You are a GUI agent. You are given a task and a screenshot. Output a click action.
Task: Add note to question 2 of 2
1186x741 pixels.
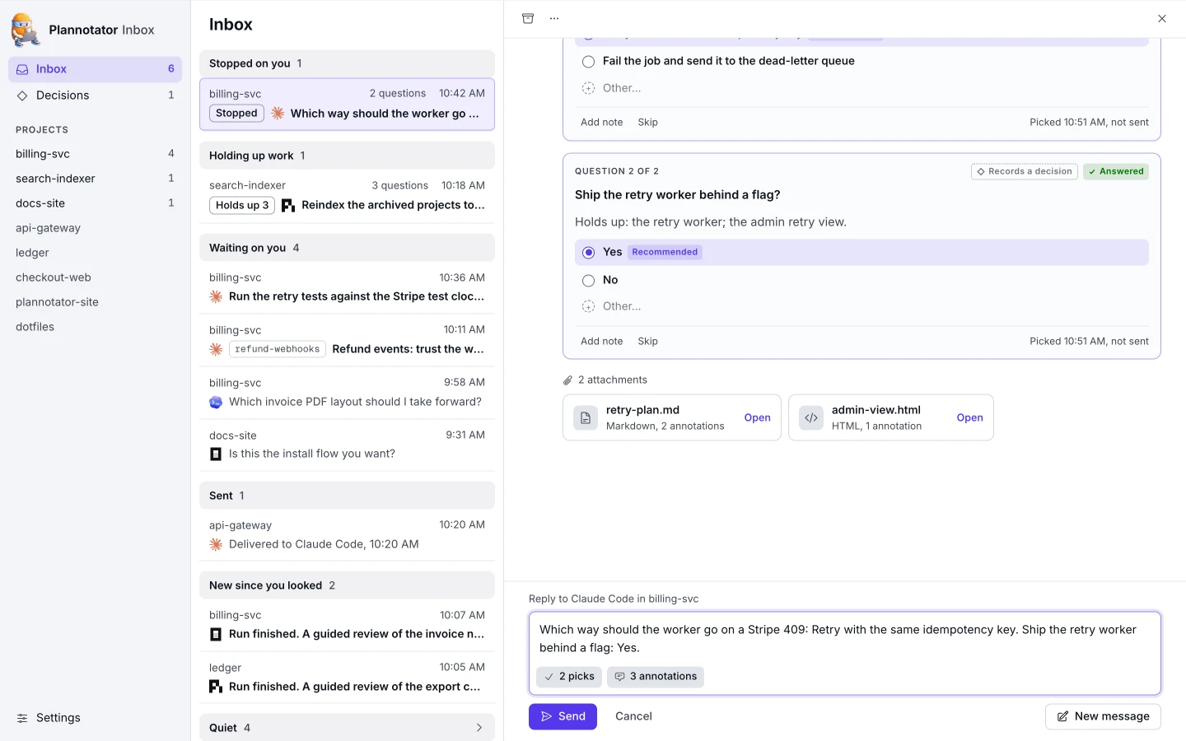tap(601, 341)
